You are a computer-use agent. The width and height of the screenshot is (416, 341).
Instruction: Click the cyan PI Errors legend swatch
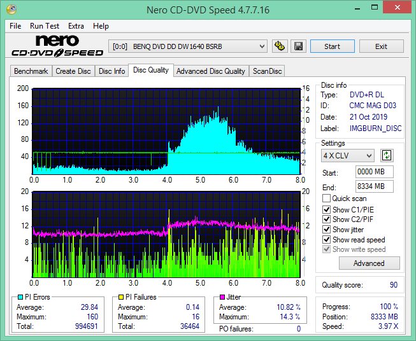pyautogui.click(x=20, y=297)
